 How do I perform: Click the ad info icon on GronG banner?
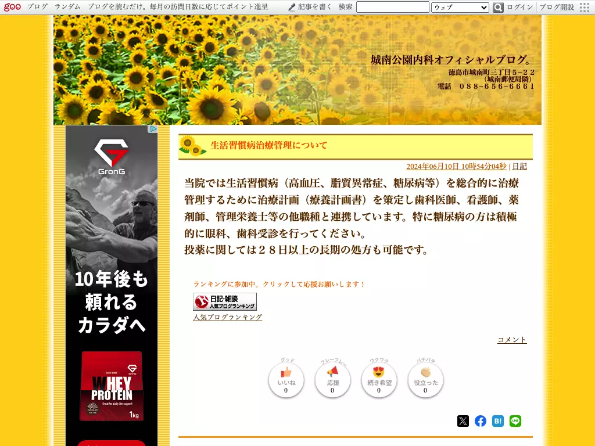pos(153,129)
